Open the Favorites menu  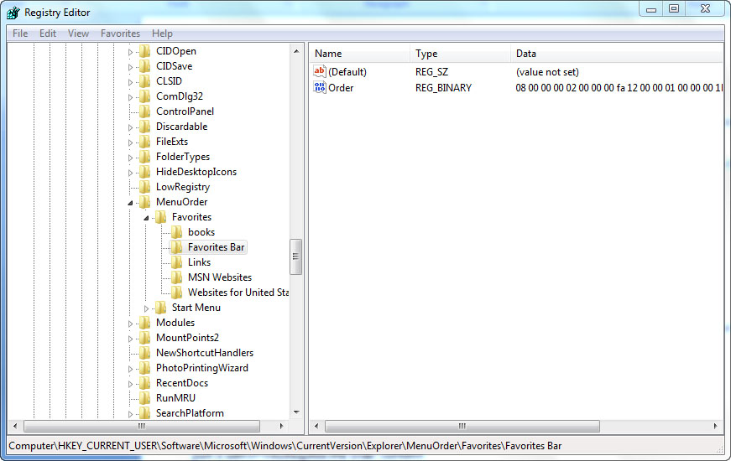[120, 34]
